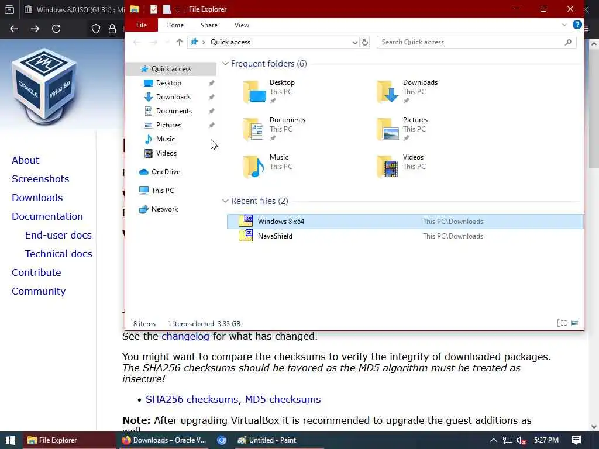The height and width of the screenshot is (449, 599).
Task: Open Desktop in the navigation pane
Action: pyautogui.click(x=168, y=83)
